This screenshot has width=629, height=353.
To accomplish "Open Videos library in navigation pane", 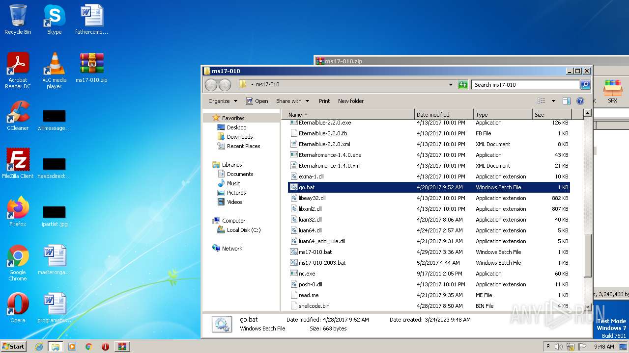I will 234,202.
